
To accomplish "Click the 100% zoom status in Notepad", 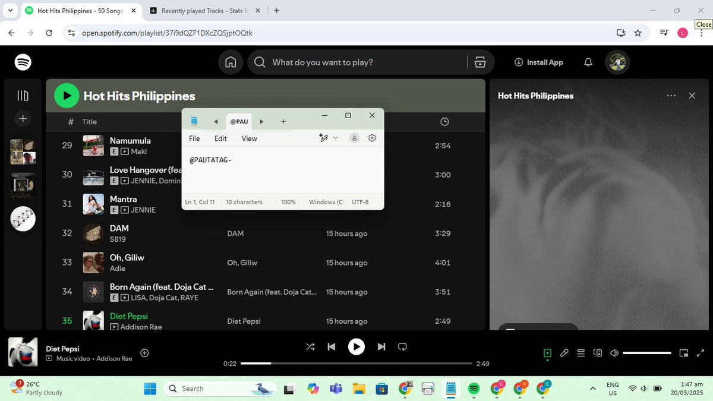I will coord(289,202).
